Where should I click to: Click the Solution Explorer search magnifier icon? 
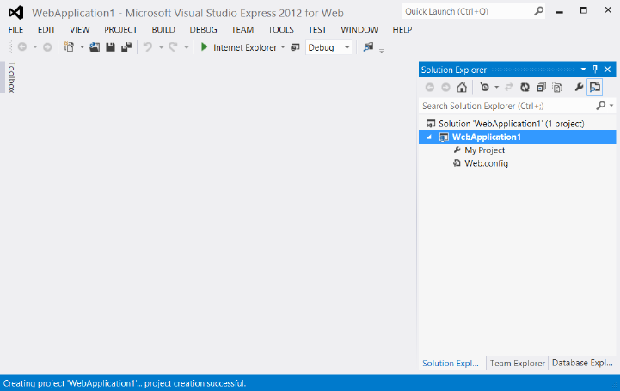click(601, 106)
